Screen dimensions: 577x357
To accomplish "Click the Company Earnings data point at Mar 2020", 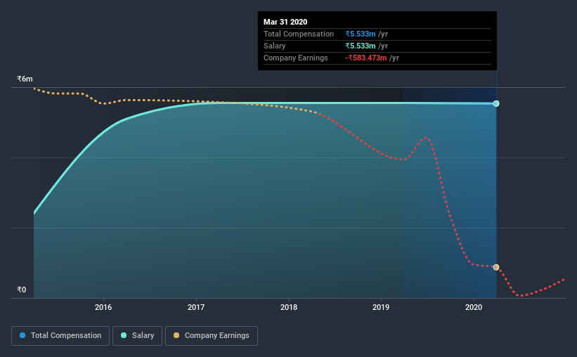I will 496,267.
